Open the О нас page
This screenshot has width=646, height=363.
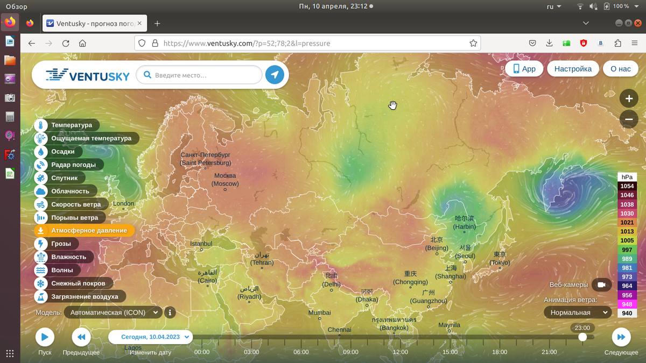(x=620, y=69)
